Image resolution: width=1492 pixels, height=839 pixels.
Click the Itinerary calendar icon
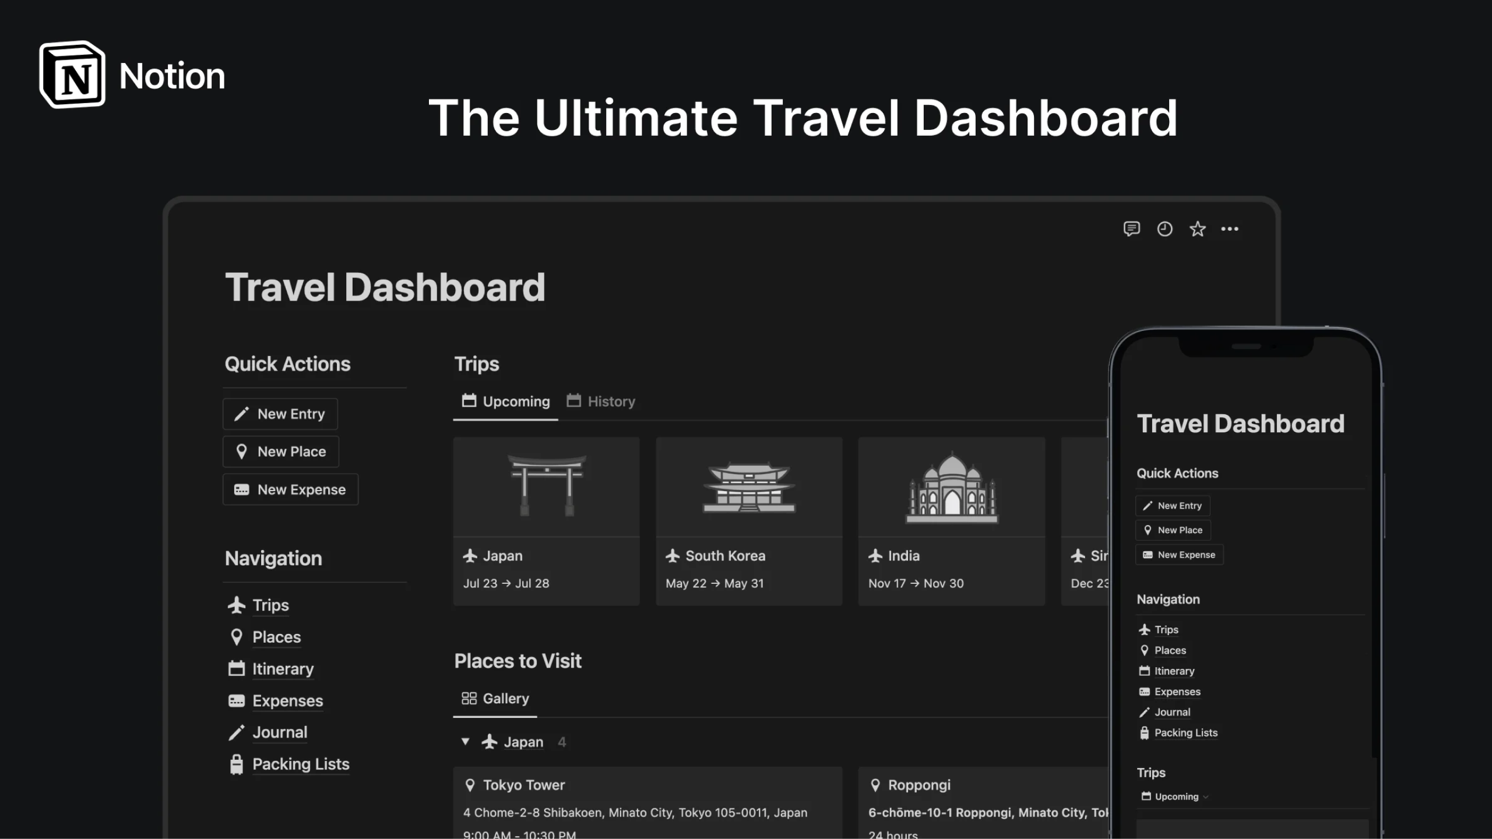pyautogui.click(x=237, y=668)
